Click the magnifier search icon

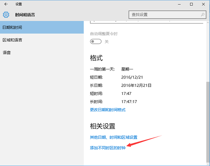(203, 14)
